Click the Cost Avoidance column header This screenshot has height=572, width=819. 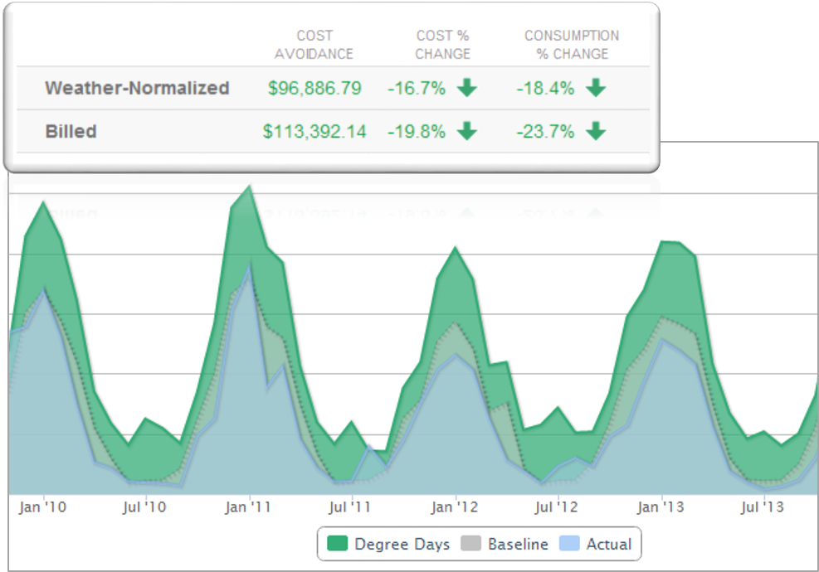[314, 45]
